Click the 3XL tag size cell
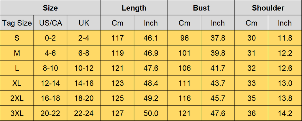The height and width of the screenshot is (121, 302). coord(17,113)
